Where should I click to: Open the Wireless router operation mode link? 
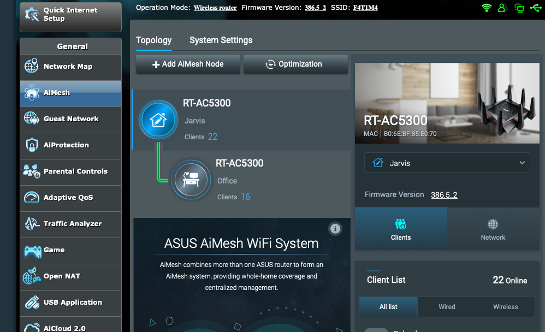[215, 8]
